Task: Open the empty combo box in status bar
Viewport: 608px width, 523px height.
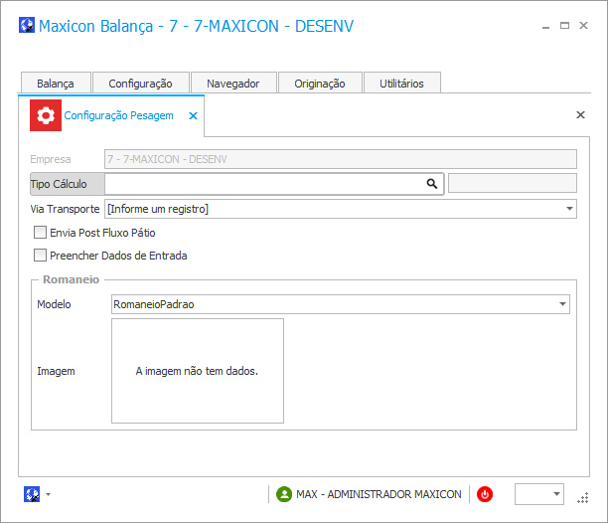Action: 539,494
